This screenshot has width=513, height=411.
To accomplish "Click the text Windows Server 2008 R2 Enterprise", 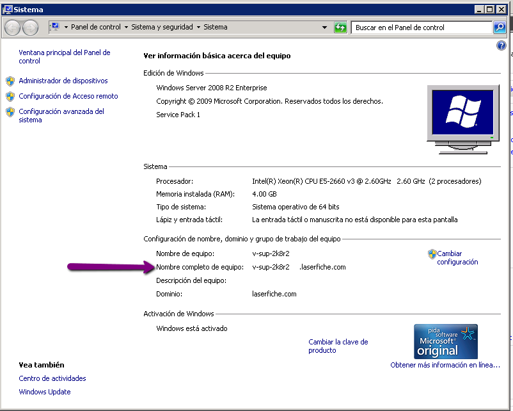I will point(211,88).
